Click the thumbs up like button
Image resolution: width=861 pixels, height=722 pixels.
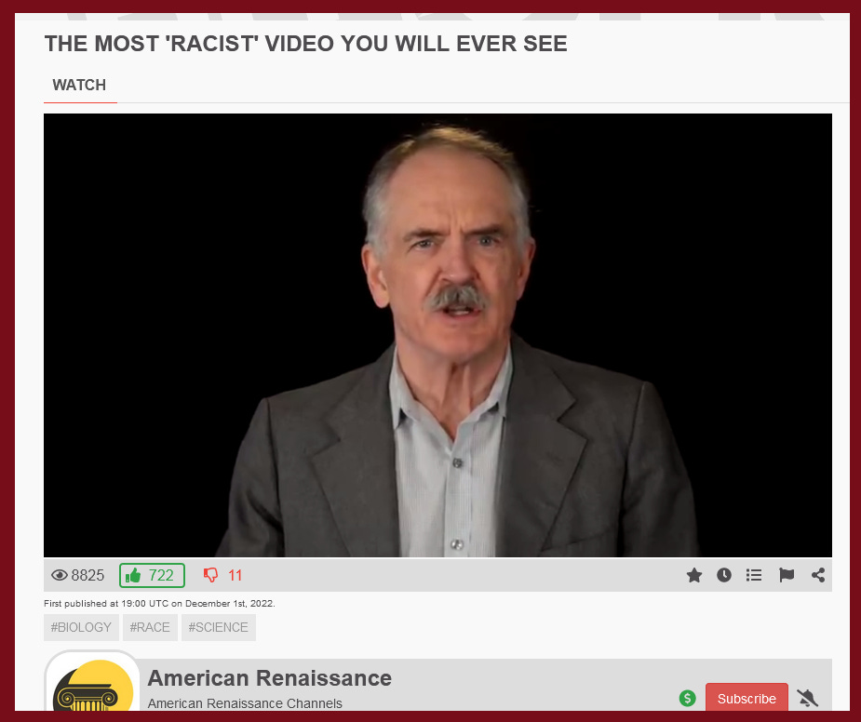pyautogui.click(x=152, y=575)
